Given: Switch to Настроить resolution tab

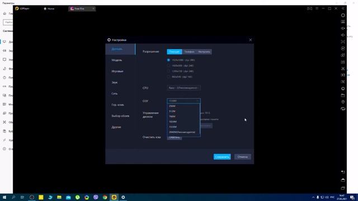Looking at the screenshot, I should [204, 52].
